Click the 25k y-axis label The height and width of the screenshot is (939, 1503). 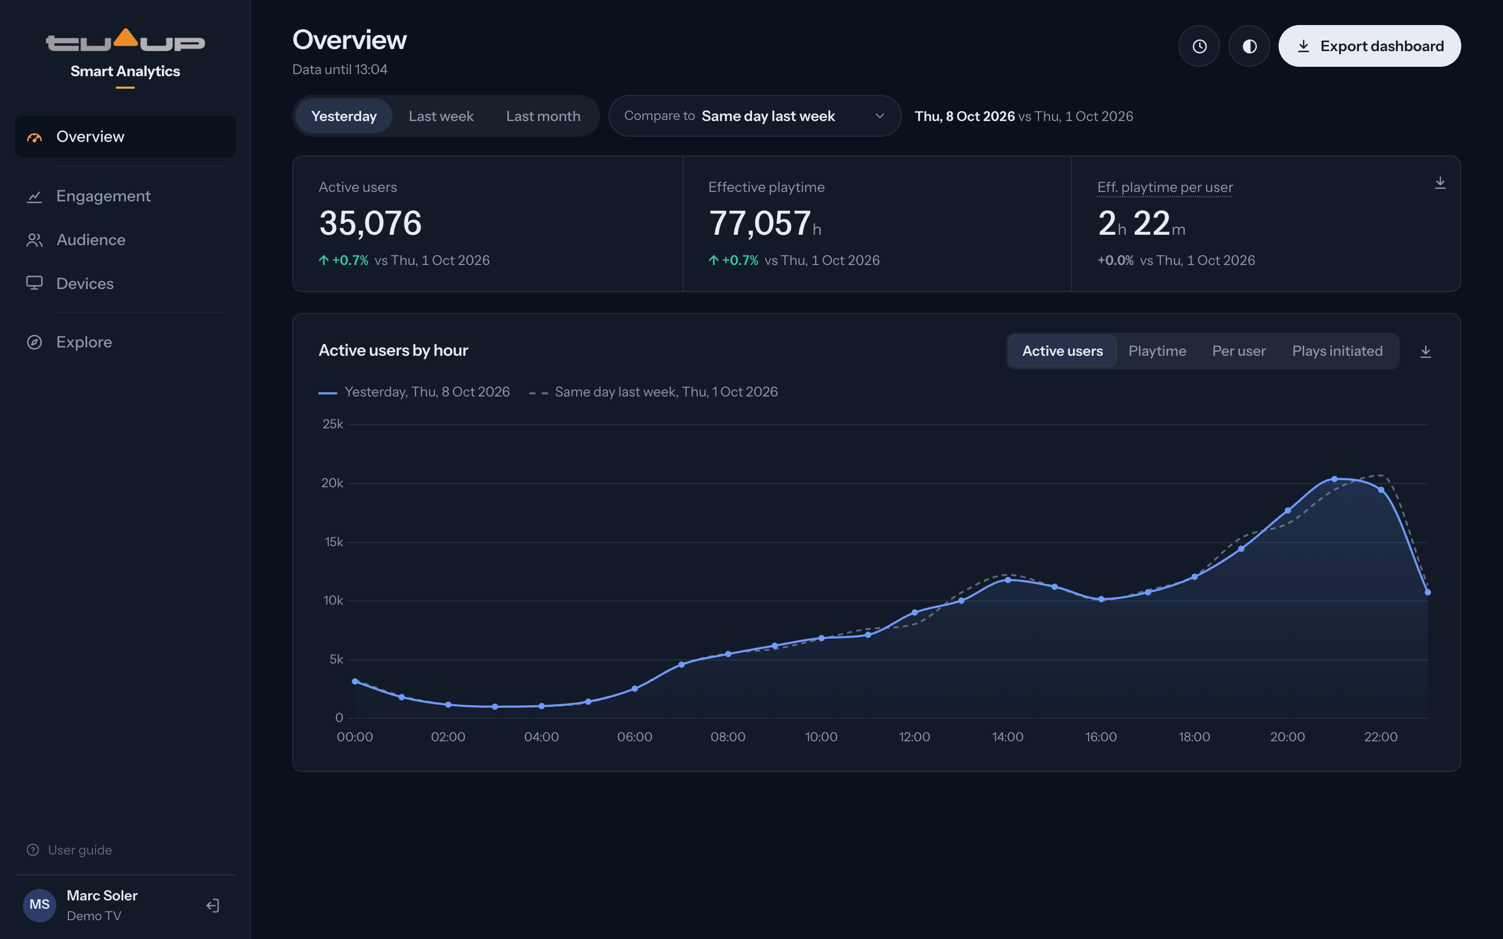(333, 424)
